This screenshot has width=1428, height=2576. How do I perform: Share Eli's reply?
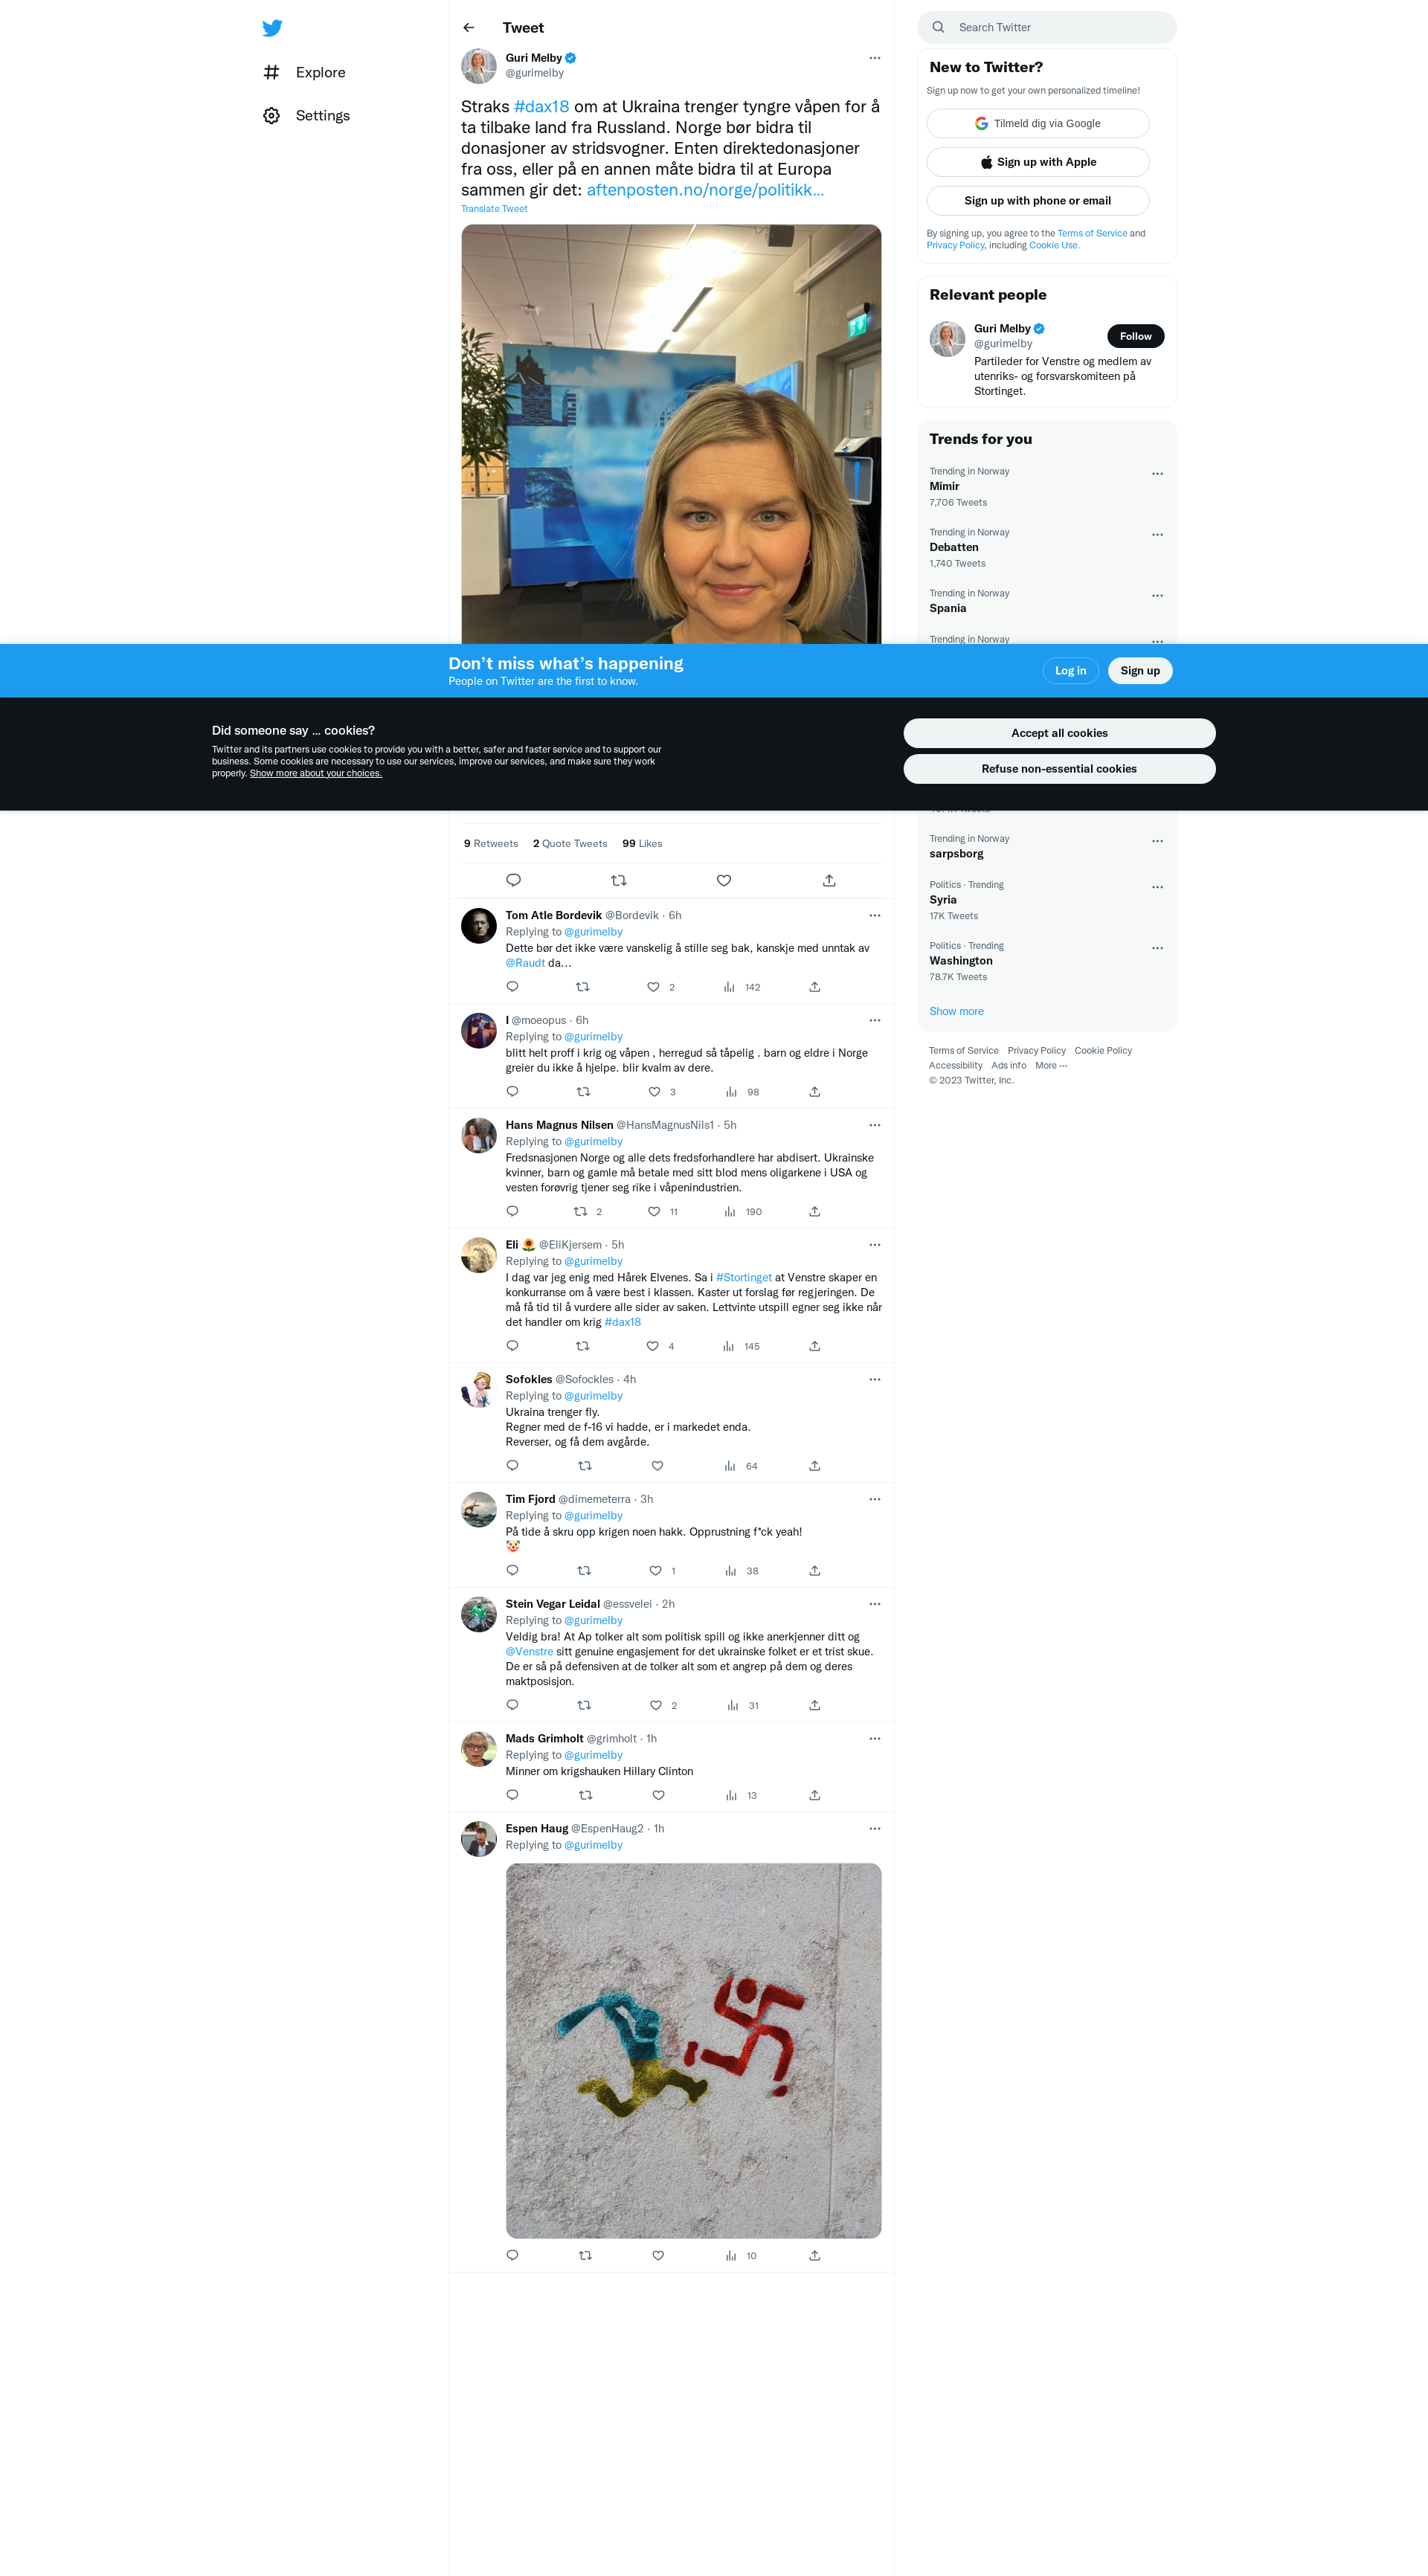coord(815,1347)
